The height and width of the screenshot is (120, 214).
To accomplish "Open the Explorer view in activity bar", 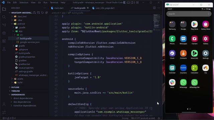I will coord(4,9).
